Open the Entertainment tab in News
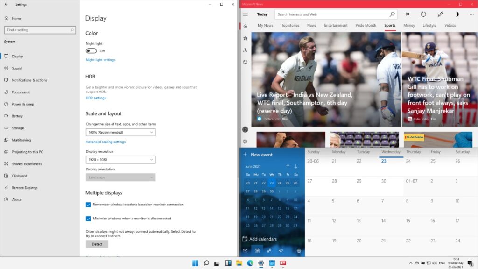Viewport: 478px width, 269px height. coord(336,25)
